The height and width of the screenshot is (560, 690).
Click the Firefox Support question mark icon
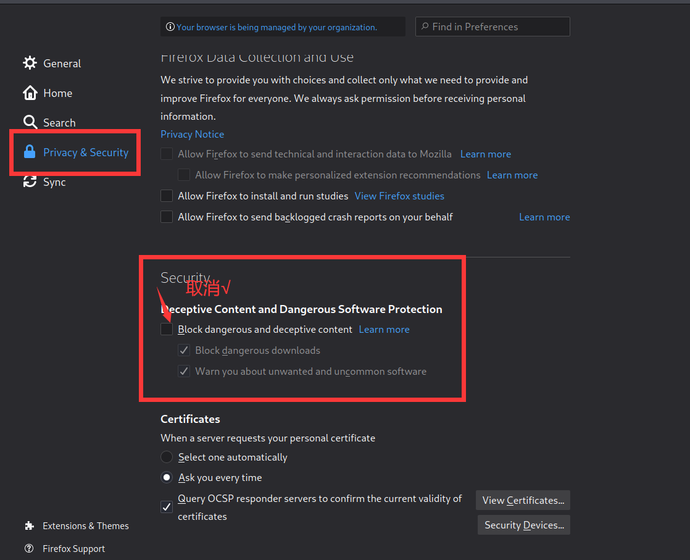point(29,548)
